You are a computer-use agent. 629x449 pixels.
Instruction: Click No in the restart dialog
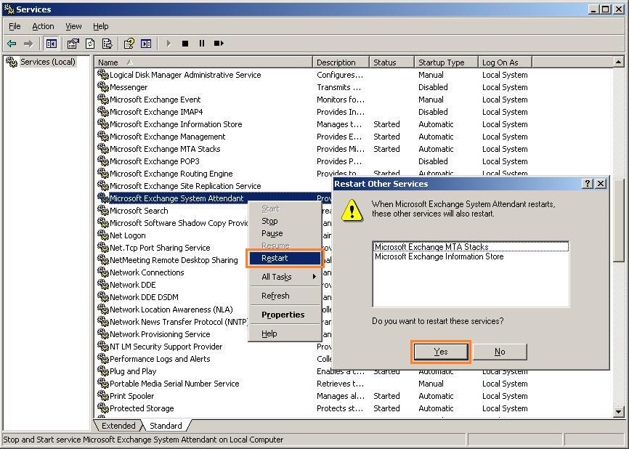pyautogui.click(x=500, y=352)
